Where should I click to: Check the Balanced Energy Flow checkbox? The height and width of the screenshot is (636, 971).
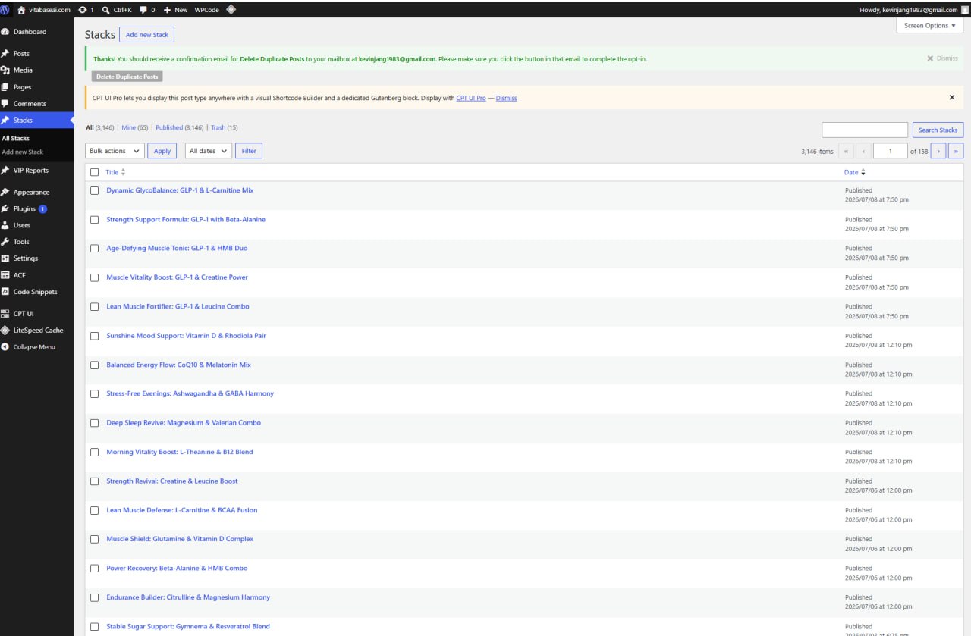pos(95,365)
